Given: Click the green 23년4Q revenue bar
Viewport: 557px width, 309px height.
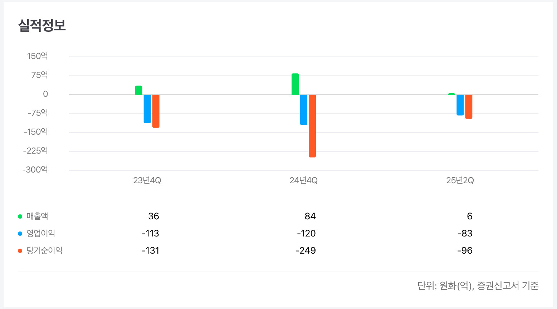Looking at the screenshot, I should [x=138, y=90].
